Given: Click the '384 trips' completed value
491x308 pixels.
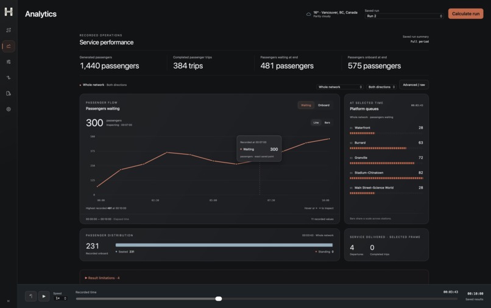Looking at the screenshot, I should (x=188, y=66).
